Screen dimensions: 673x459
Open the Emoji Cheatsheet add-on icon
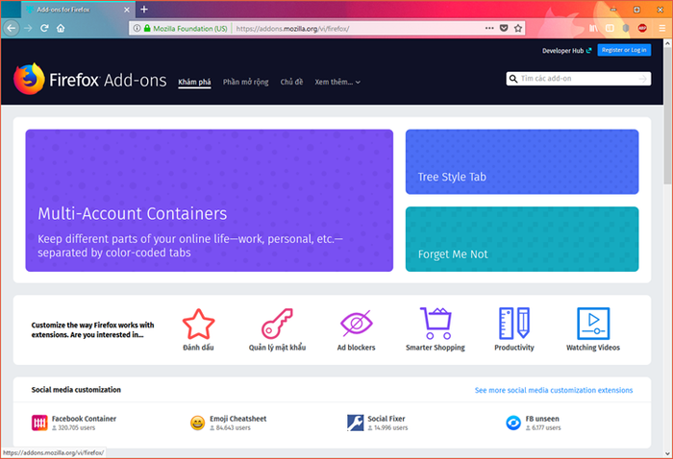[197, 423]
